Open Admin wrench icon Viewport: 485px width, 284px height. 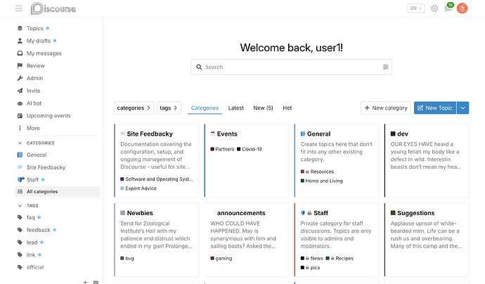coord(20,78)
